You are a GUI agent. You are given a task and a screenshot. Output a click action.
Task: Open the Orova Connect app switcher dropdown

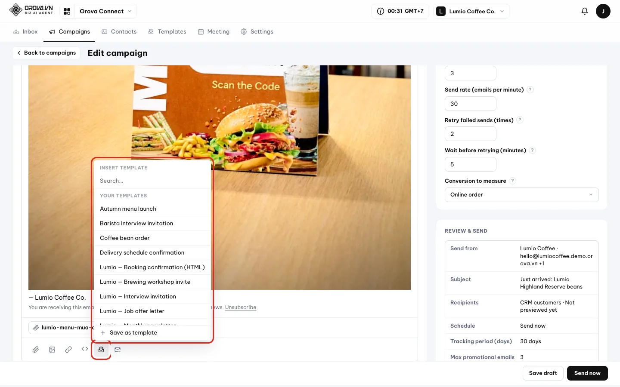click(105, 11)
